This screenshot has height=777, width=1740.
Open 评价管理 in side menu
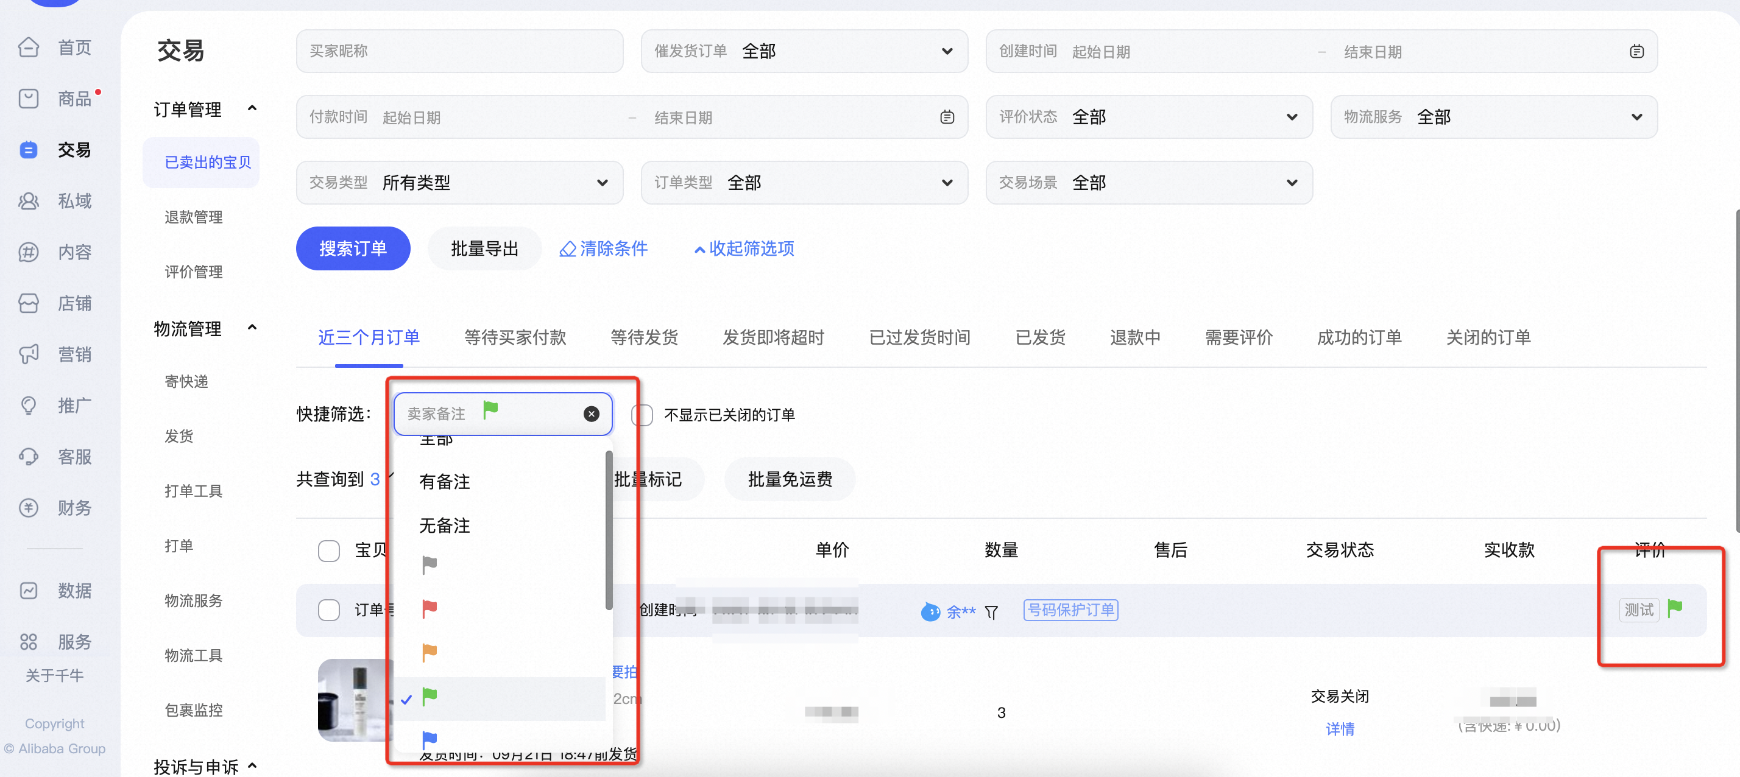pos(194,272)
